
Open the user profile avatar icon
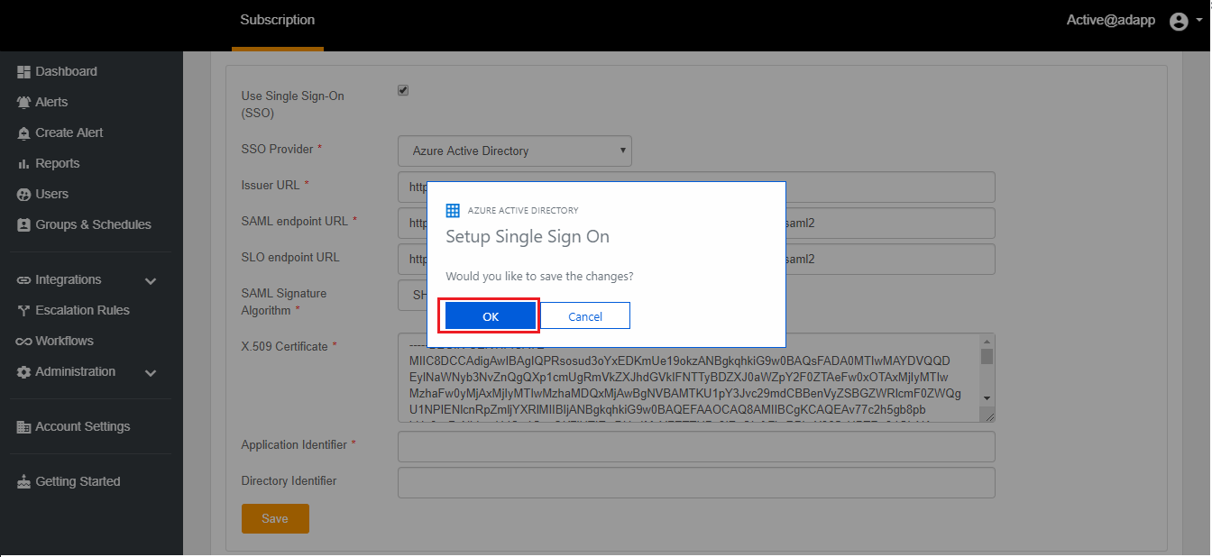tap(1178, 22)
